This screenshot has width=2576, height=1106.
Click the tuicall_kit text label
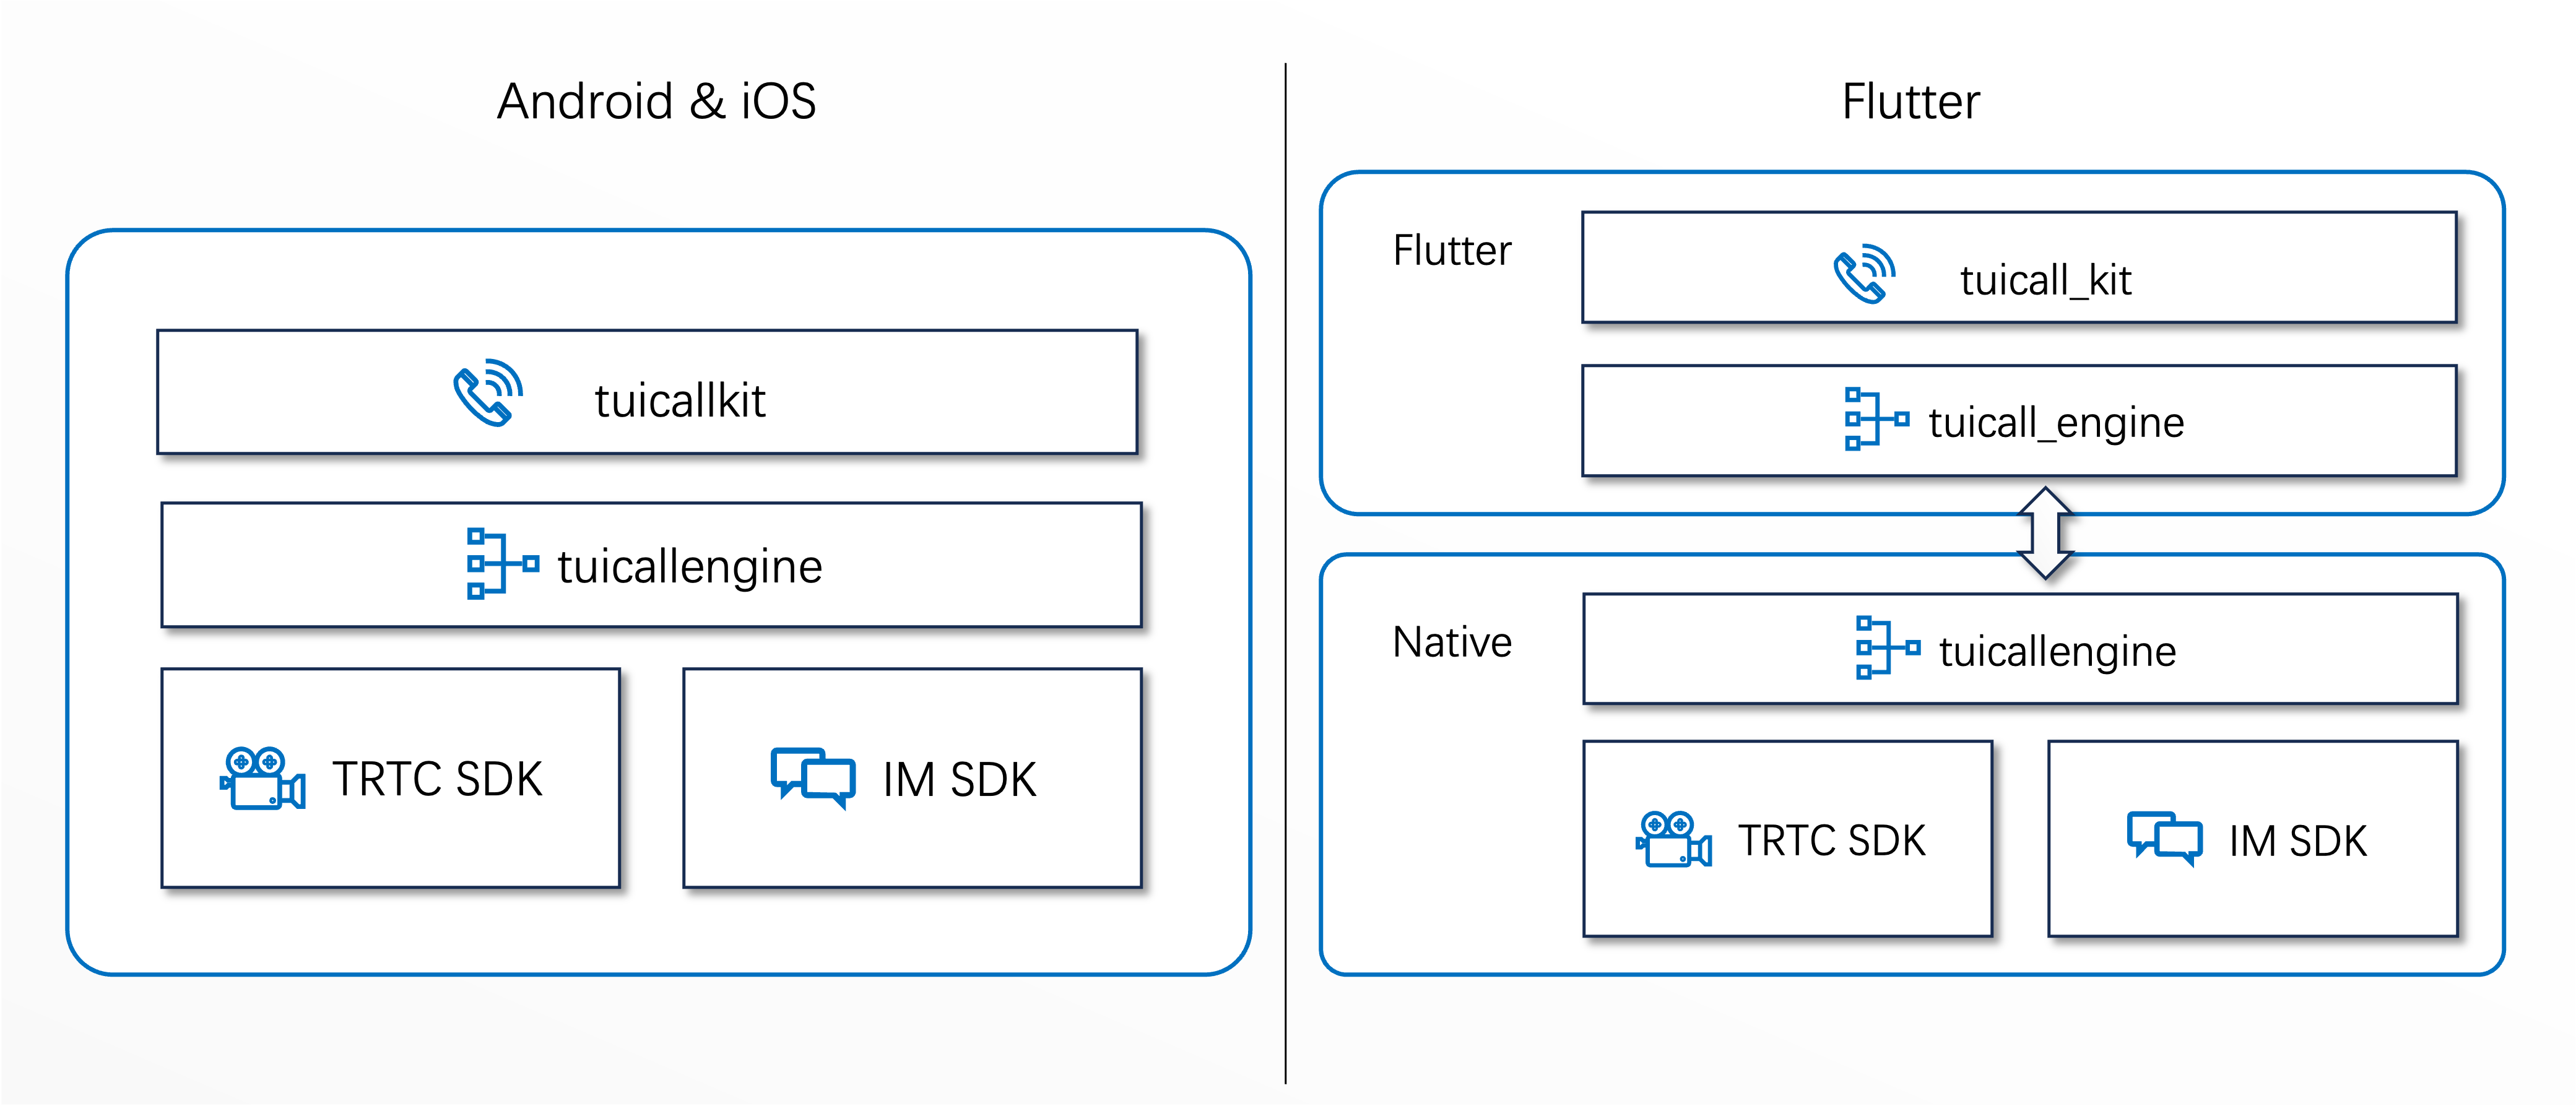2045,280
